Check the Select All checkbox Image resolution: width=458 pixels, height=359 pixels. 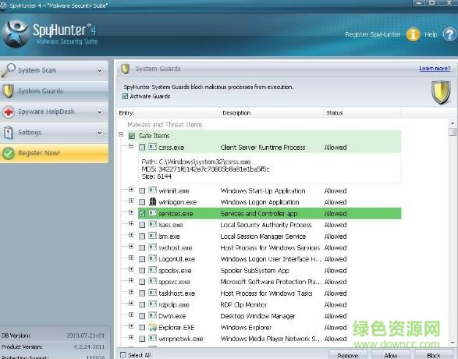pos(123,355)
